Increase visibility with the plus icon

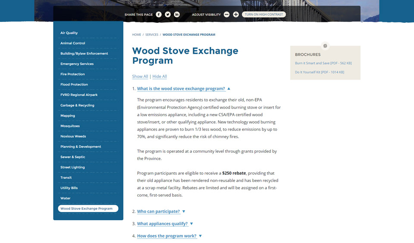click(236, 15)
